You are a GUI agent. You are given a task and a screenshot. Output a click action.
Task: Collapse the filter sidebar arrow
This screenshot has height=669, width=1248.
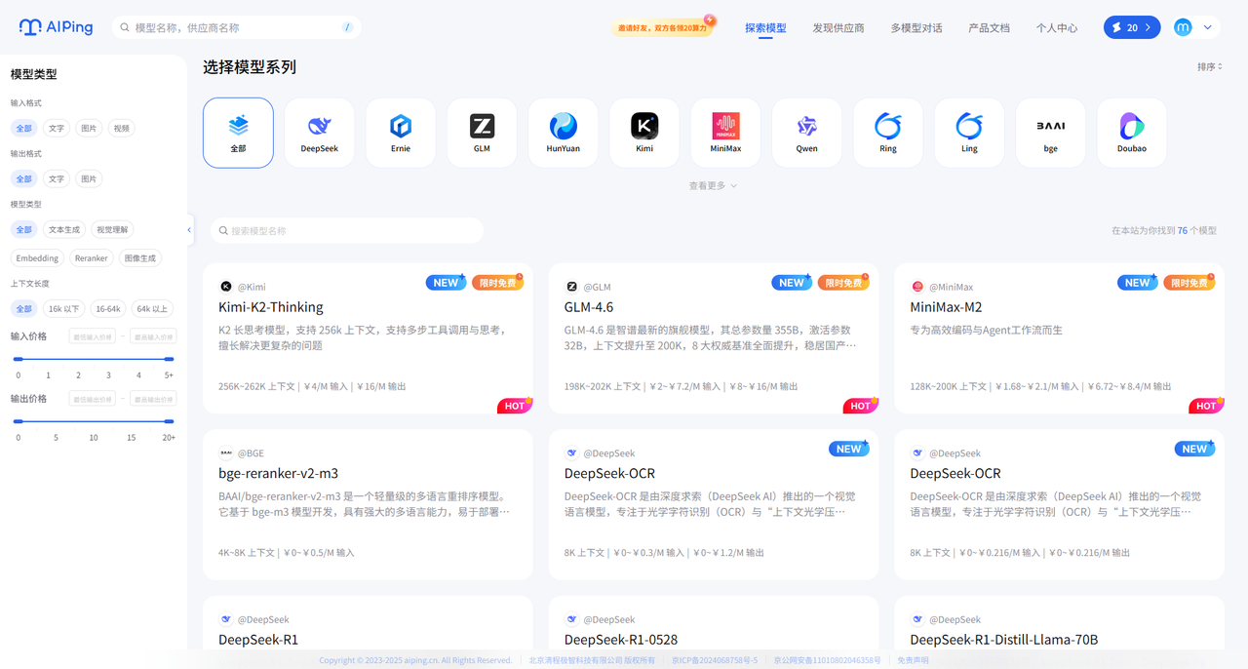tap(189, 230)
